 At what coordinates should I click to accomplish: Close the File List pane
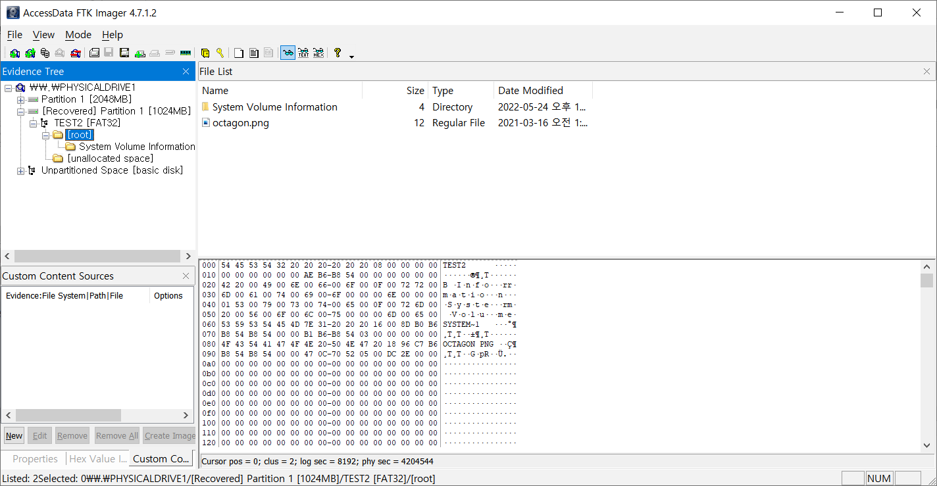[926, 71]
